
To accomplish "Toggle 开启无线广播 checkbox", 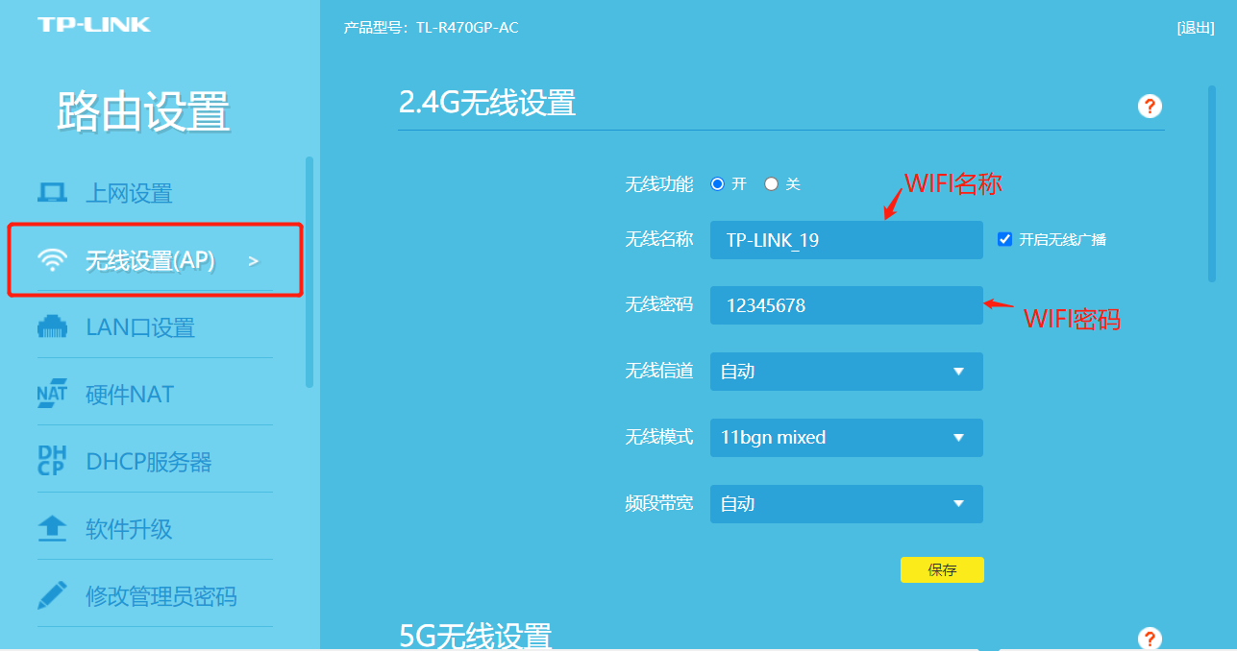I will (1005, 239).
